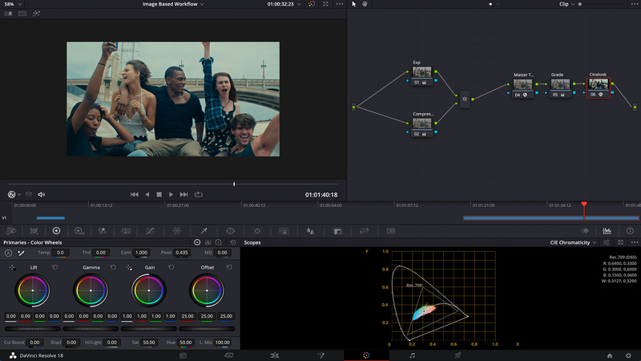Switch to the Fairlight page icon
Viewport: 641px width, 361px height.
point(412,355)
